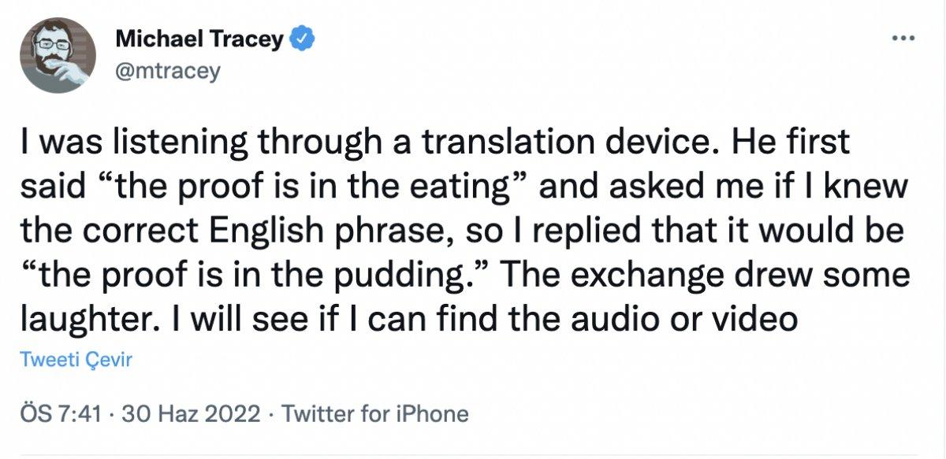Image resolution: width=946 pixels, height=459 pixels.
Task: Click the "Tweeti Çevir" translate link
Action: (76, 361)
